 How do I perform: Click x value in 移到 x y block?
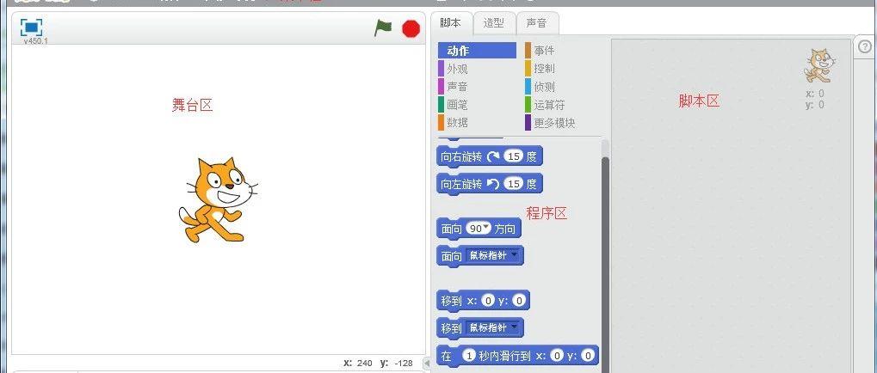pos(488,301)
